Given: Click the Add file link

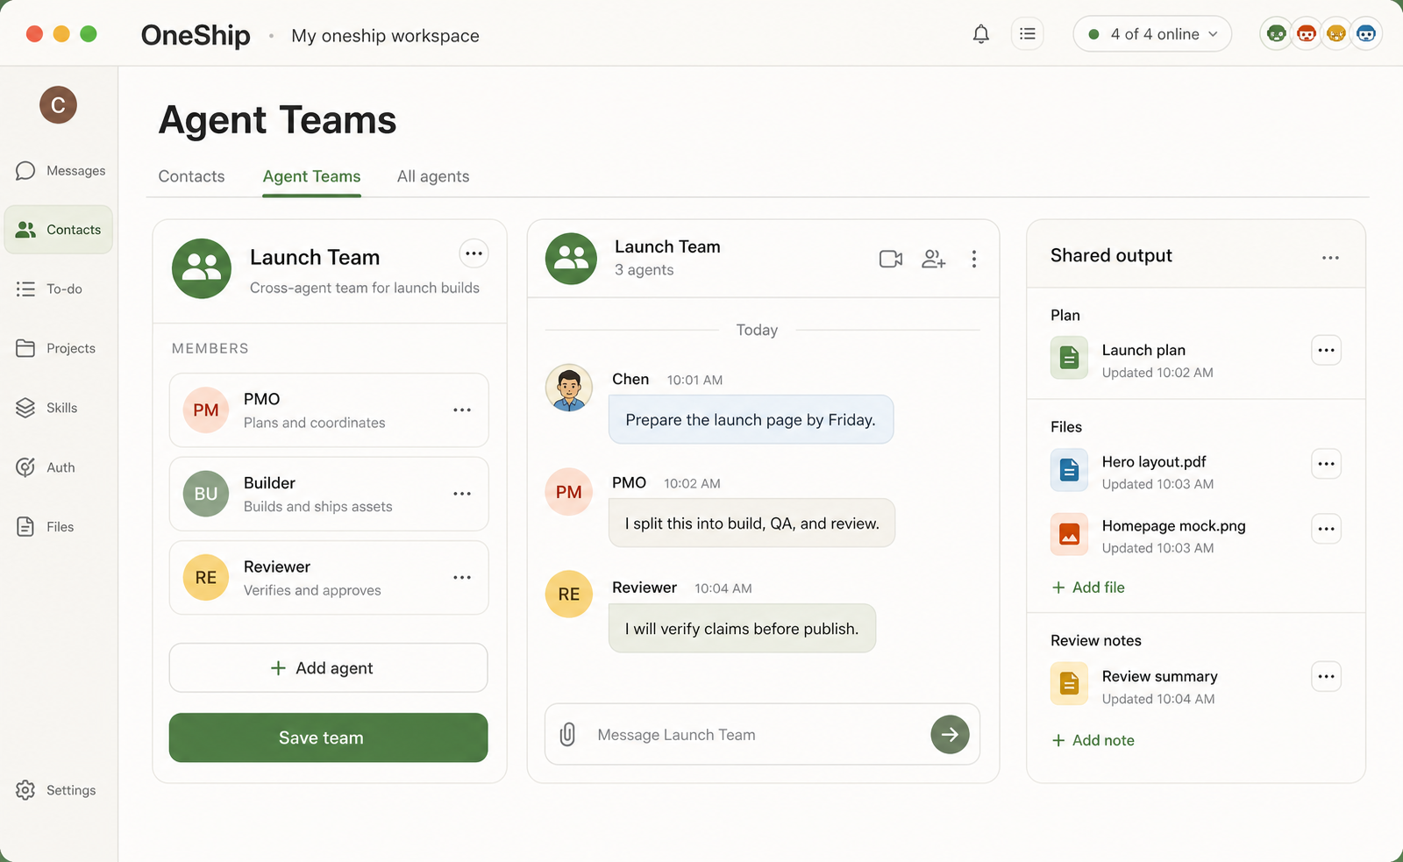Looking at the screenshot, I should pyautogui.click(x=1088, y=588).
